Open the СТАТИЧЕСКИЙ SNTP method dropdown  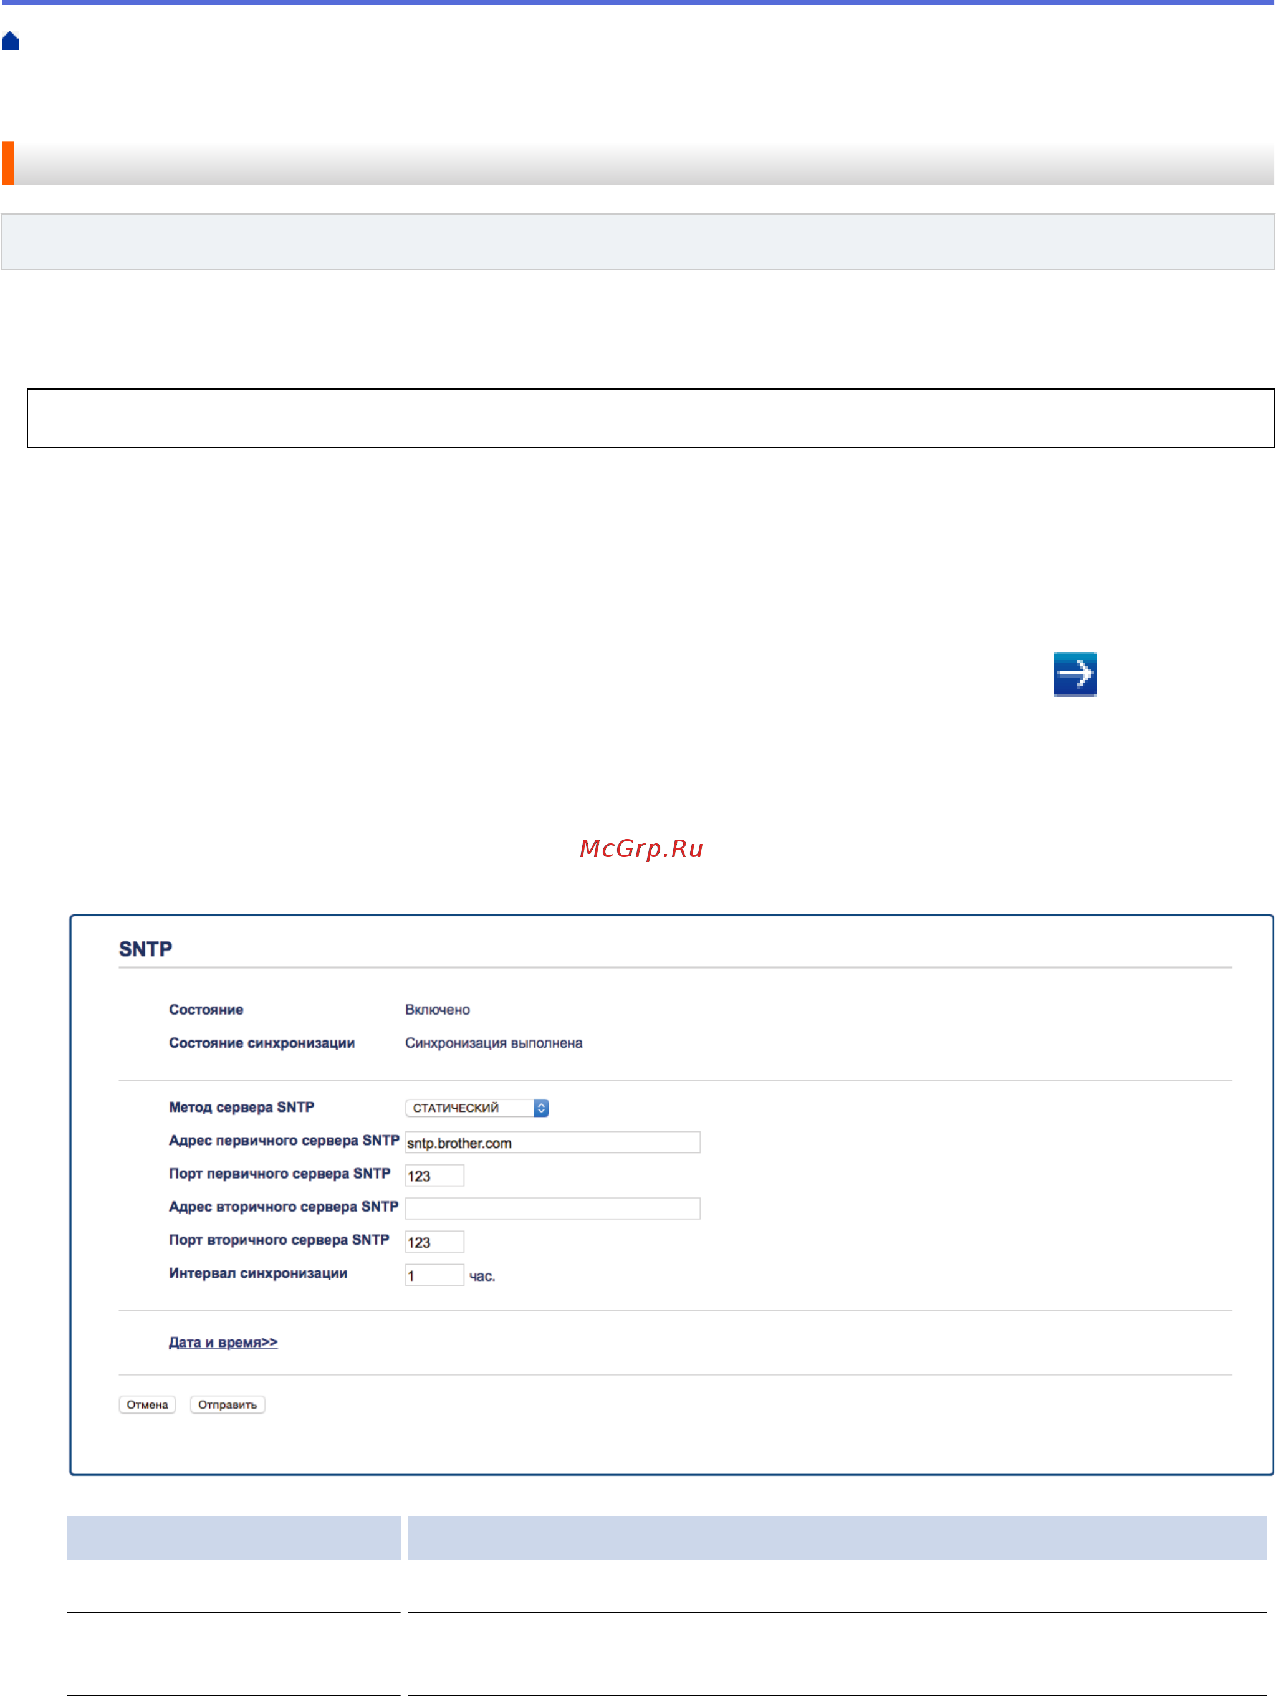coord(476,1108)
